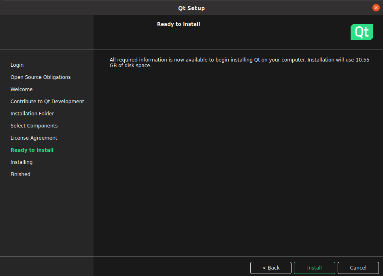Click the Finished step in sidebar
Viewport: 383px width, 276px height.
[x=20, y=174]
